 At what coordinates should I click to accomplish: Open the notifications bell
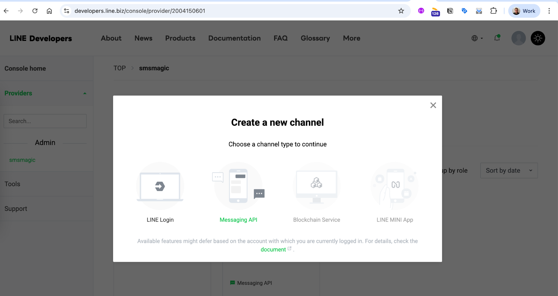point(497,38)
